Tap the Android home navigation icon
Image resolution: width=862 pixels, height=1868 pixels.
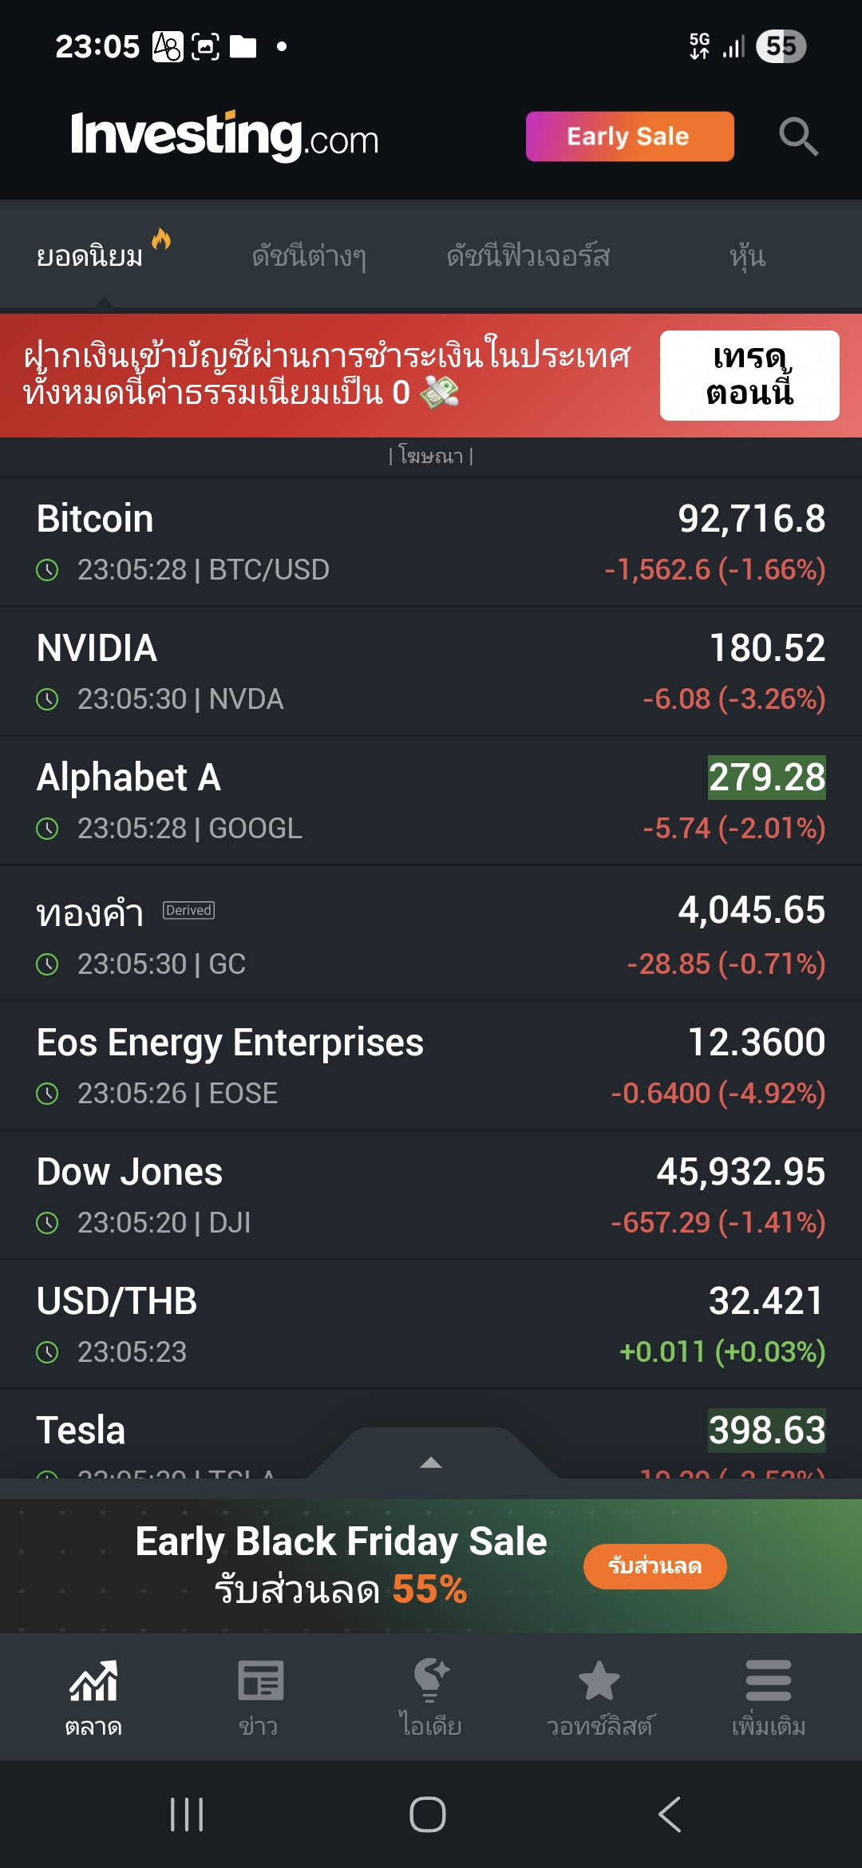click(x=428, y=1815)
